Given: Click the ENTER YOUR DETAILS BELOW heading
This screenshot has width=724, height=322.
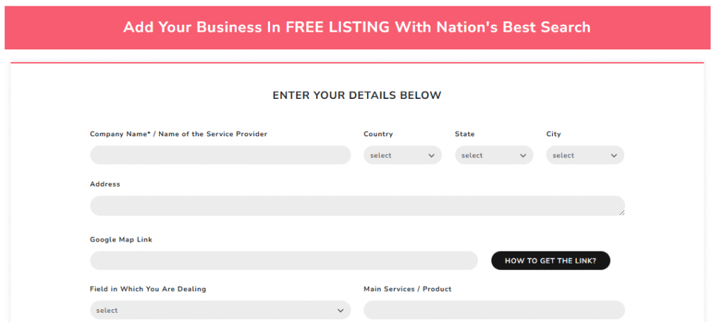Looking at the screenshot, I should 357,95.
